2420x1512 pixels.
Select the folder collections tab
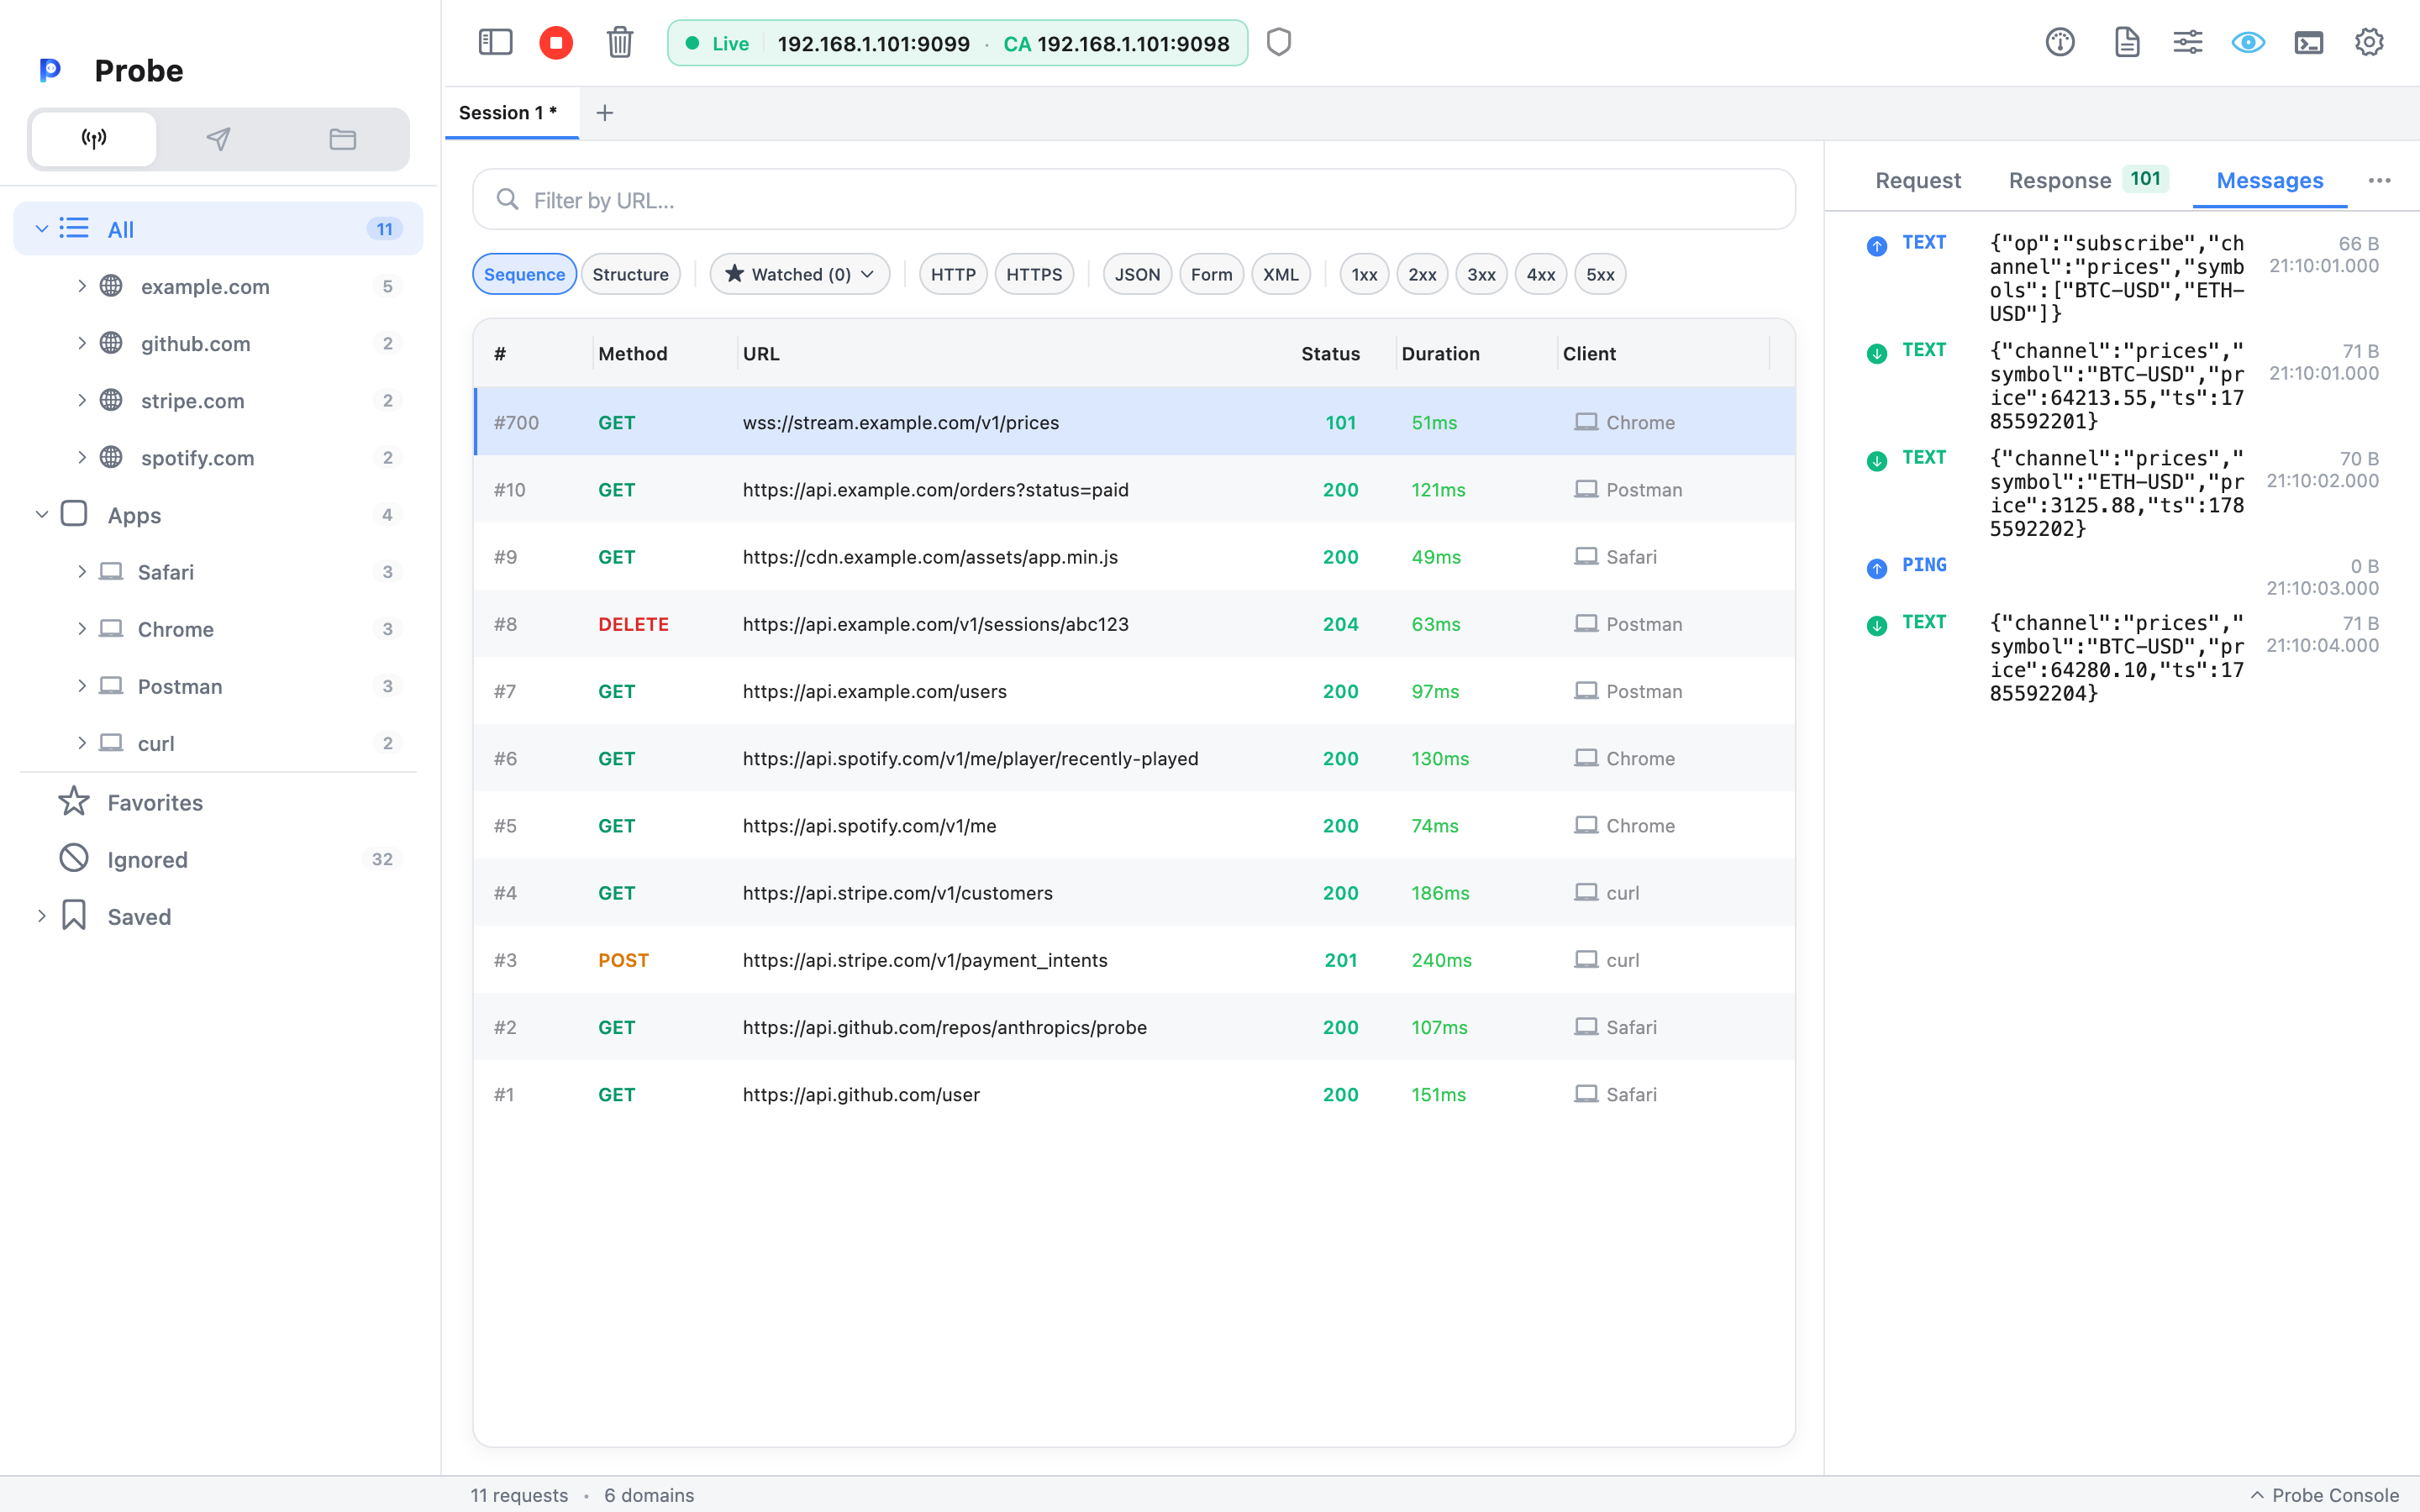click(343, 139)
